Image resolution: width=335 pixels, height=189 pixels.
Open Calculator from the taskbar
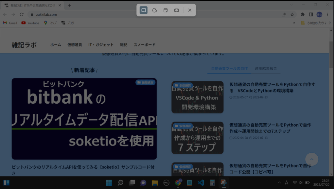212,183
